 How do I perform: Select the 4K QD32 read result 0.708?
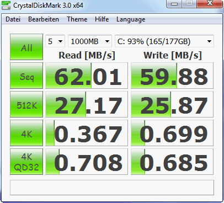87,162
